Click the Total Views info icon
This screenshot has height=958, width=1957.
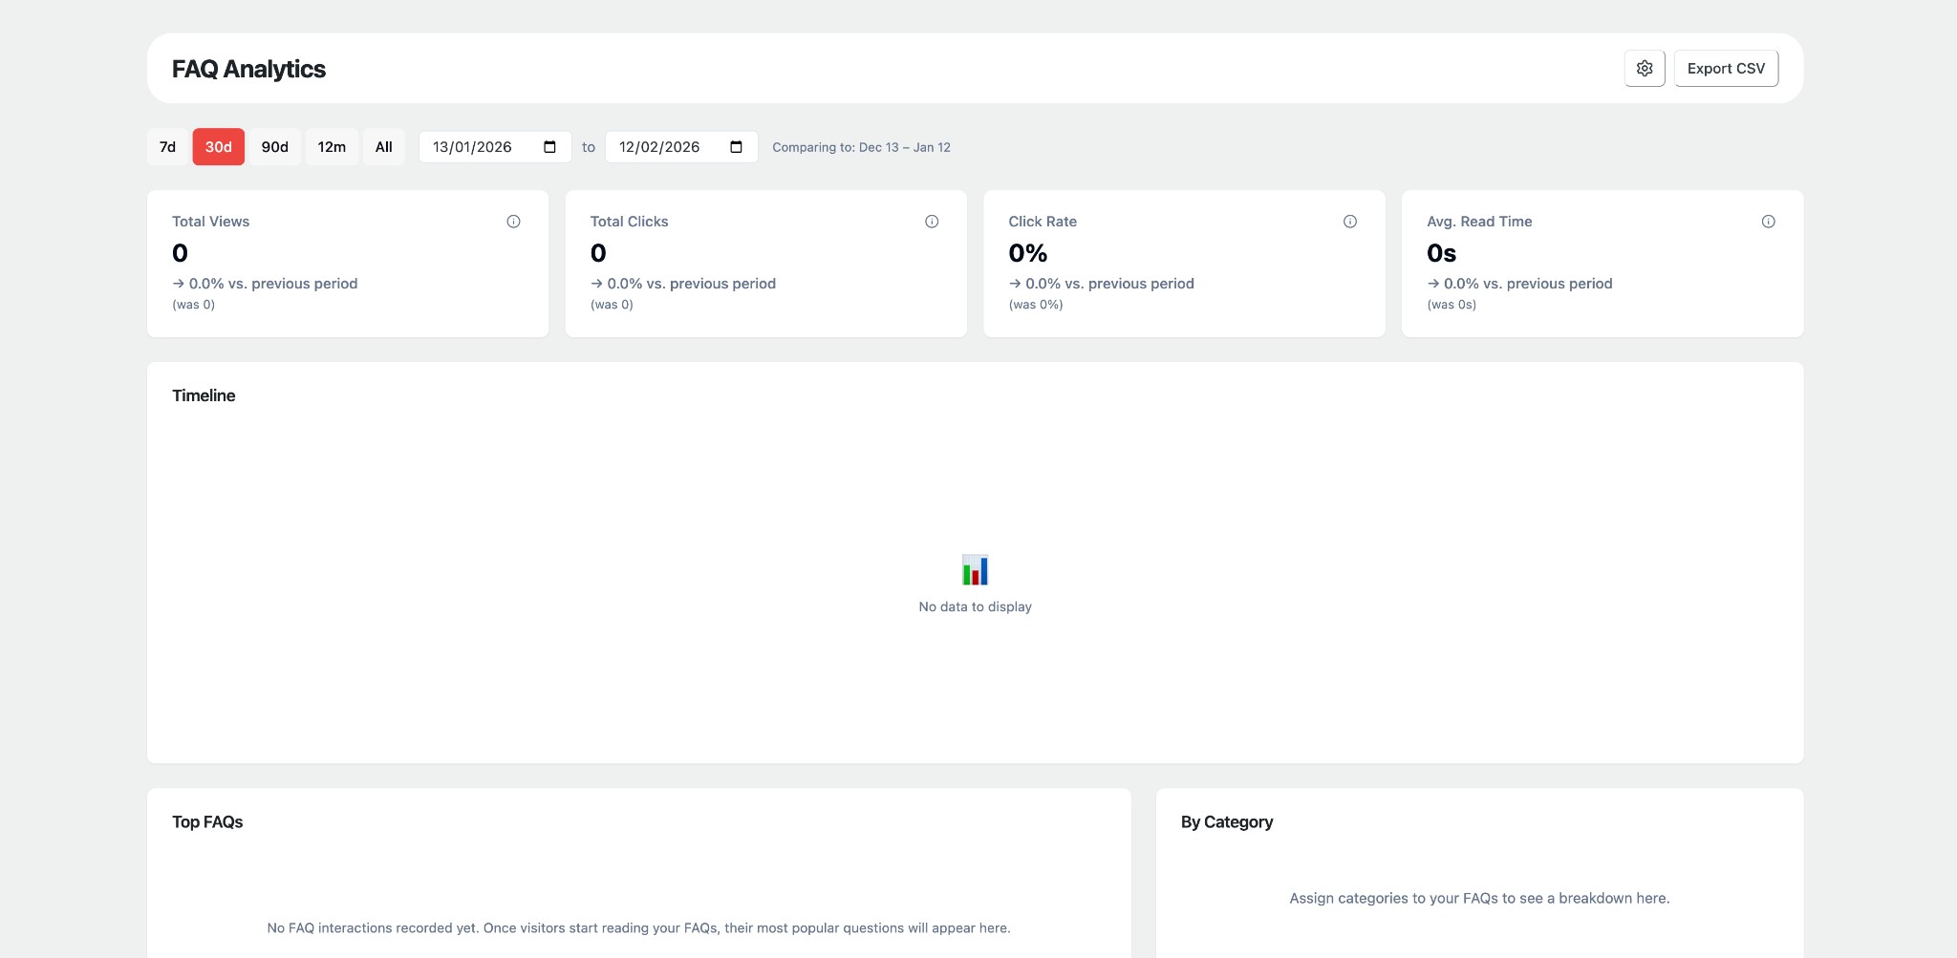(513, 222)
